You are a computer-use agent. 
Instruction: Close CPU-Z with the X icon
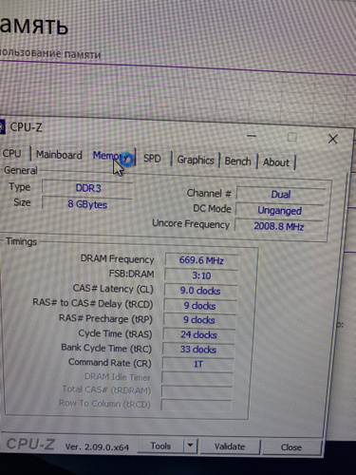tap(333, 139)
